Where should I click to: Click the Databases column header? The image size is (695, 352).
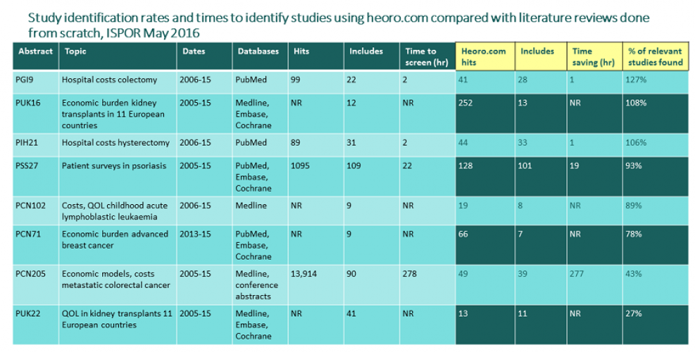(258, 51)
